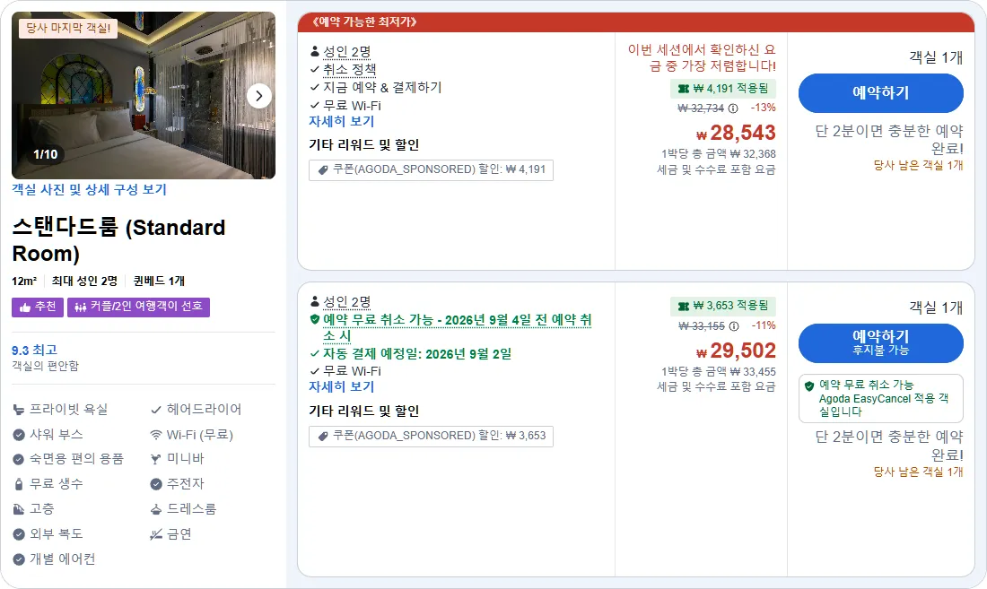Click info icon next to ₩ 32,734
987x589 pixels.
tap(733, 108)
